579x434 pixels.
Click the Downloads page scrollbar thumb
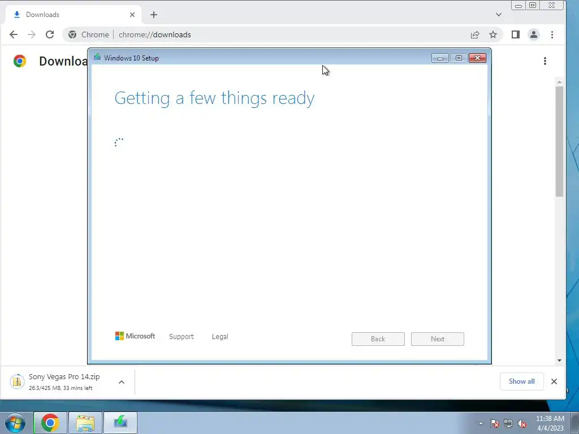(559, 141)
